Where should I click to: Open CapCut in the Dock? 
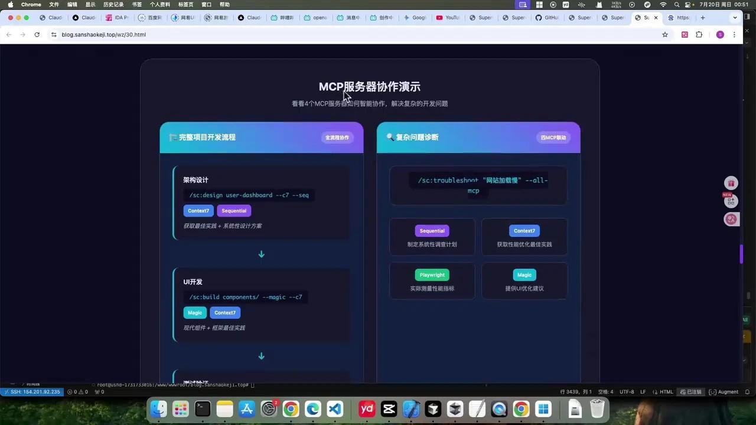[389, 408]
